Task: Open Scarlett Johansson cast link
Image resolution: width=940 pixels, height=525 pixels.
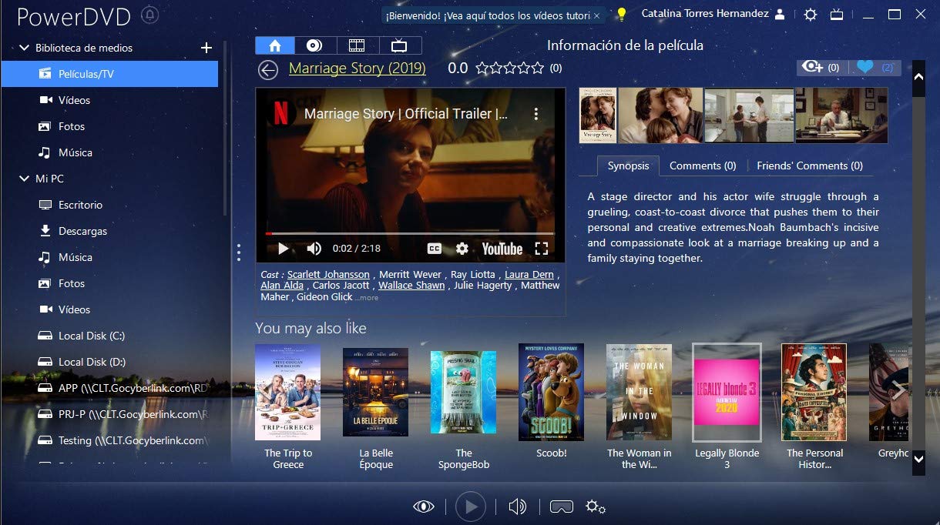Action: (x=329, y=275)
